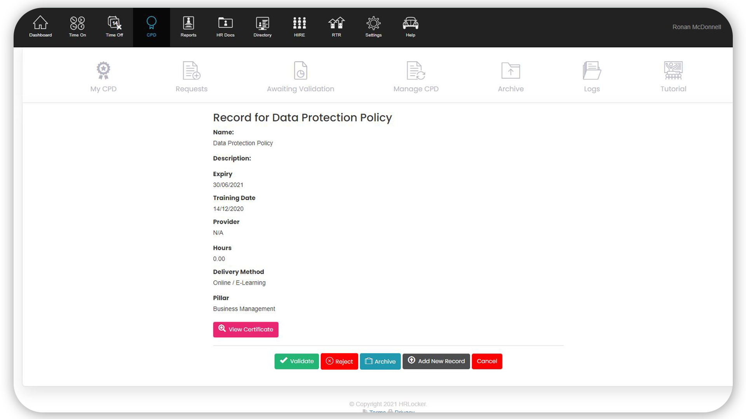Open the Tutorial tab label
The image size is (746, 419).
pos(673,89)
